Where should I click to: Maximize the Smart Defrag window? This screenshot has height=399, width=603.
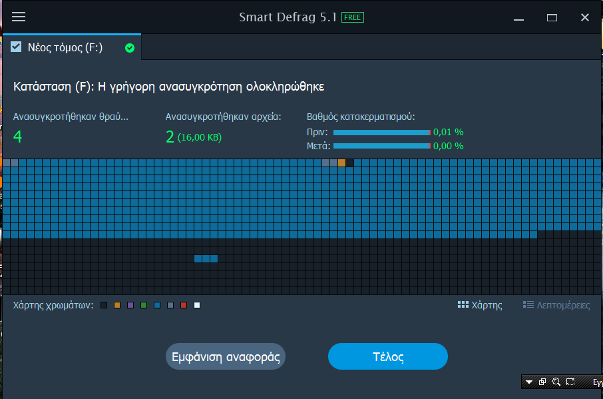pyautogui.click(x=552, y=18)
